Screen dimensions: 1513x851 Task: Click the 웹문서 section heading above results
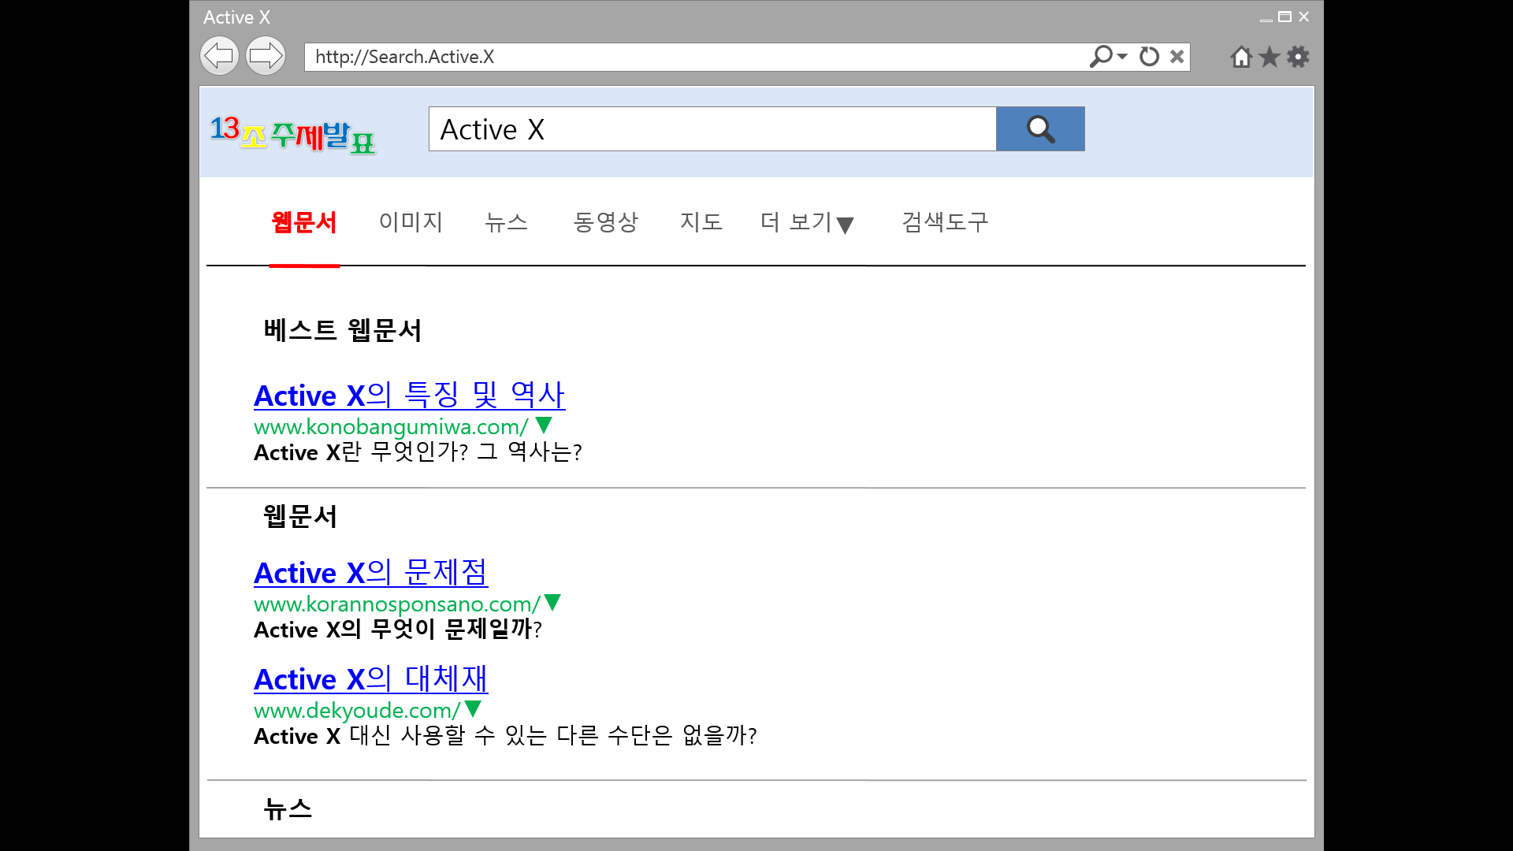point(300,516)
